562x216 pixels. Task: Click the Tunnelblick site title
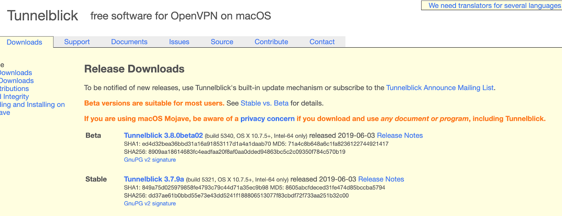click(43, 16)
